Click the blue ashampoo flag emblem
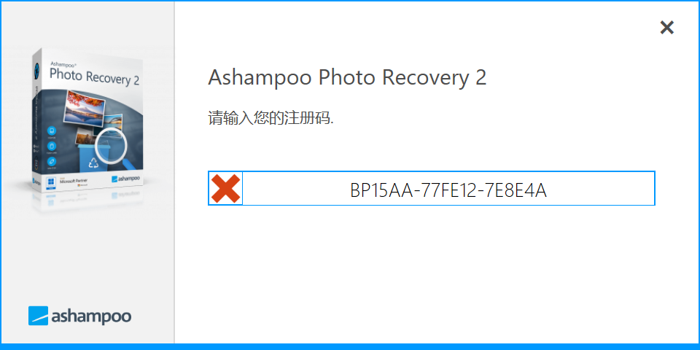Screen dimensions: 700x350 point(38,316)
